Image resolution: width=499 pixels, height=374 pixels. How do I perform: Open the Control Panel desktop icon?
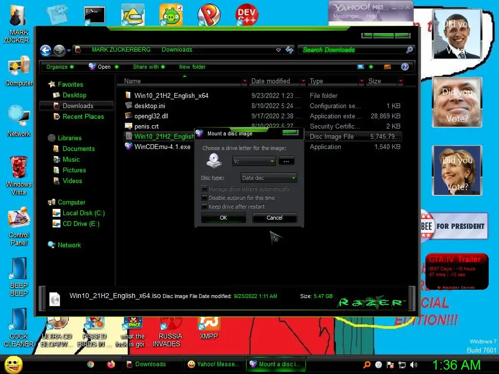[19, 226]
